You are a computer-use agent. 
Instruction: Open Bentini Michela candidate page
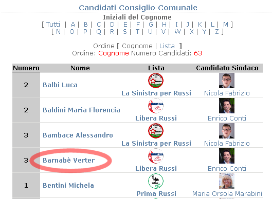(x=68, y=185)
